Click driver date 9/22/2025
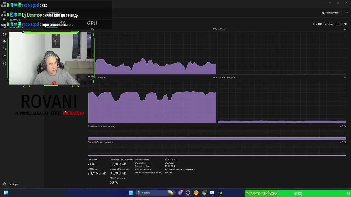 (169, 163)
